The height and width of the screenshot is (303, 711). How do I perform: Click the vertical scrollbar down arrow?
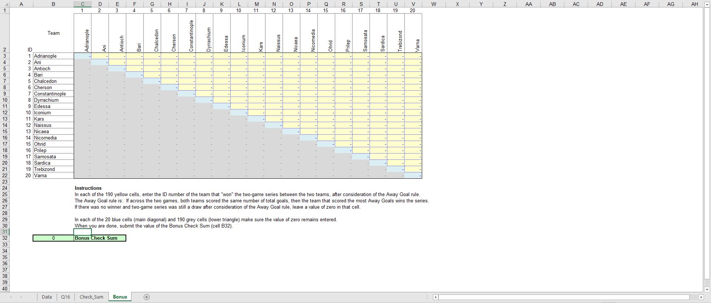(x=707, y=289)
